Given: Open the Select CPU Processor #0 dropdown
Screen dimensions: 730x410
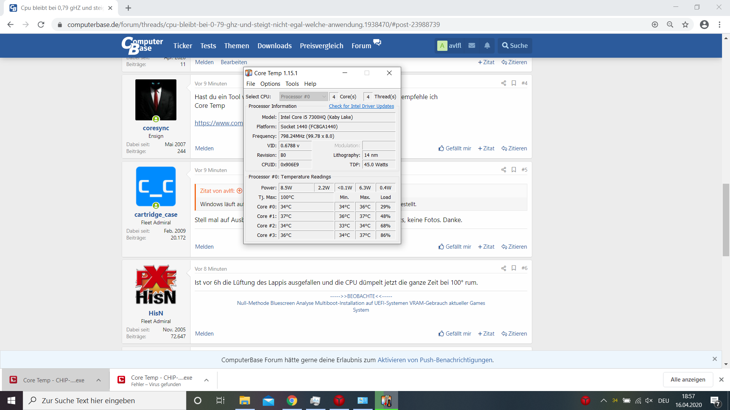Looking at the screenshot, I should pyautogui.click(x=303, y=97).
